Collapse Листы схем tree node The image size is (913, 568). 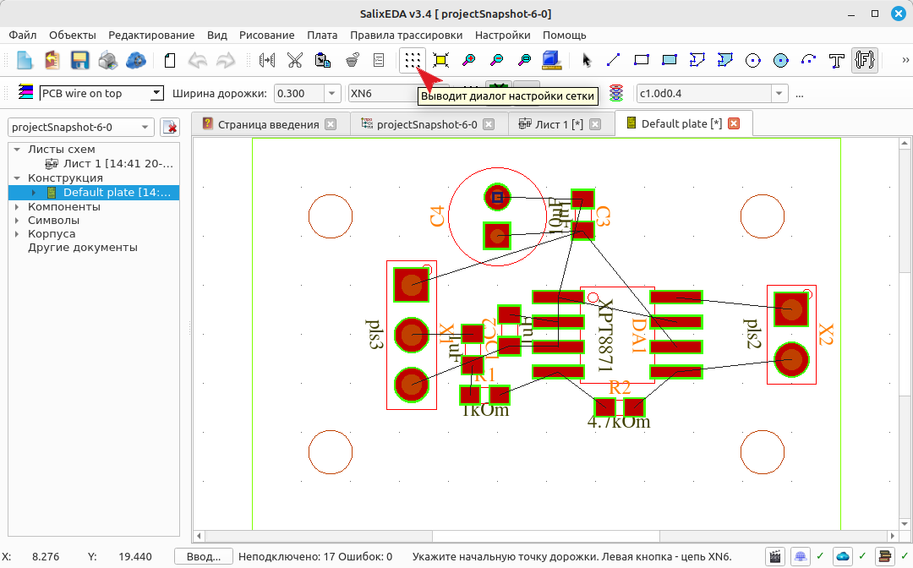[x=17, y=150]
